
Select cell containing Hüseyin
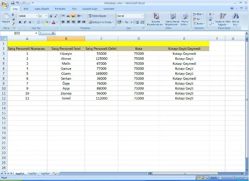66,54
